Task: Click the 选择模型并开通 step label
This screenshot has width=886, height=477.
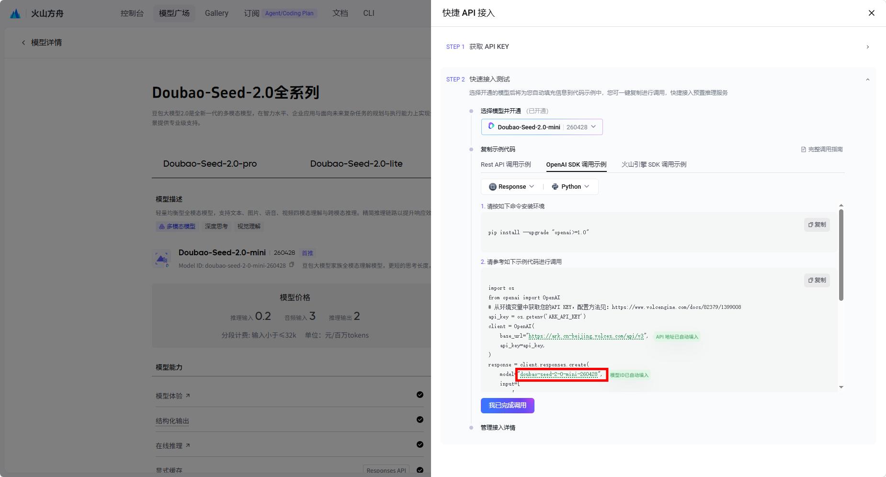Action: click(x=501, y=111)
